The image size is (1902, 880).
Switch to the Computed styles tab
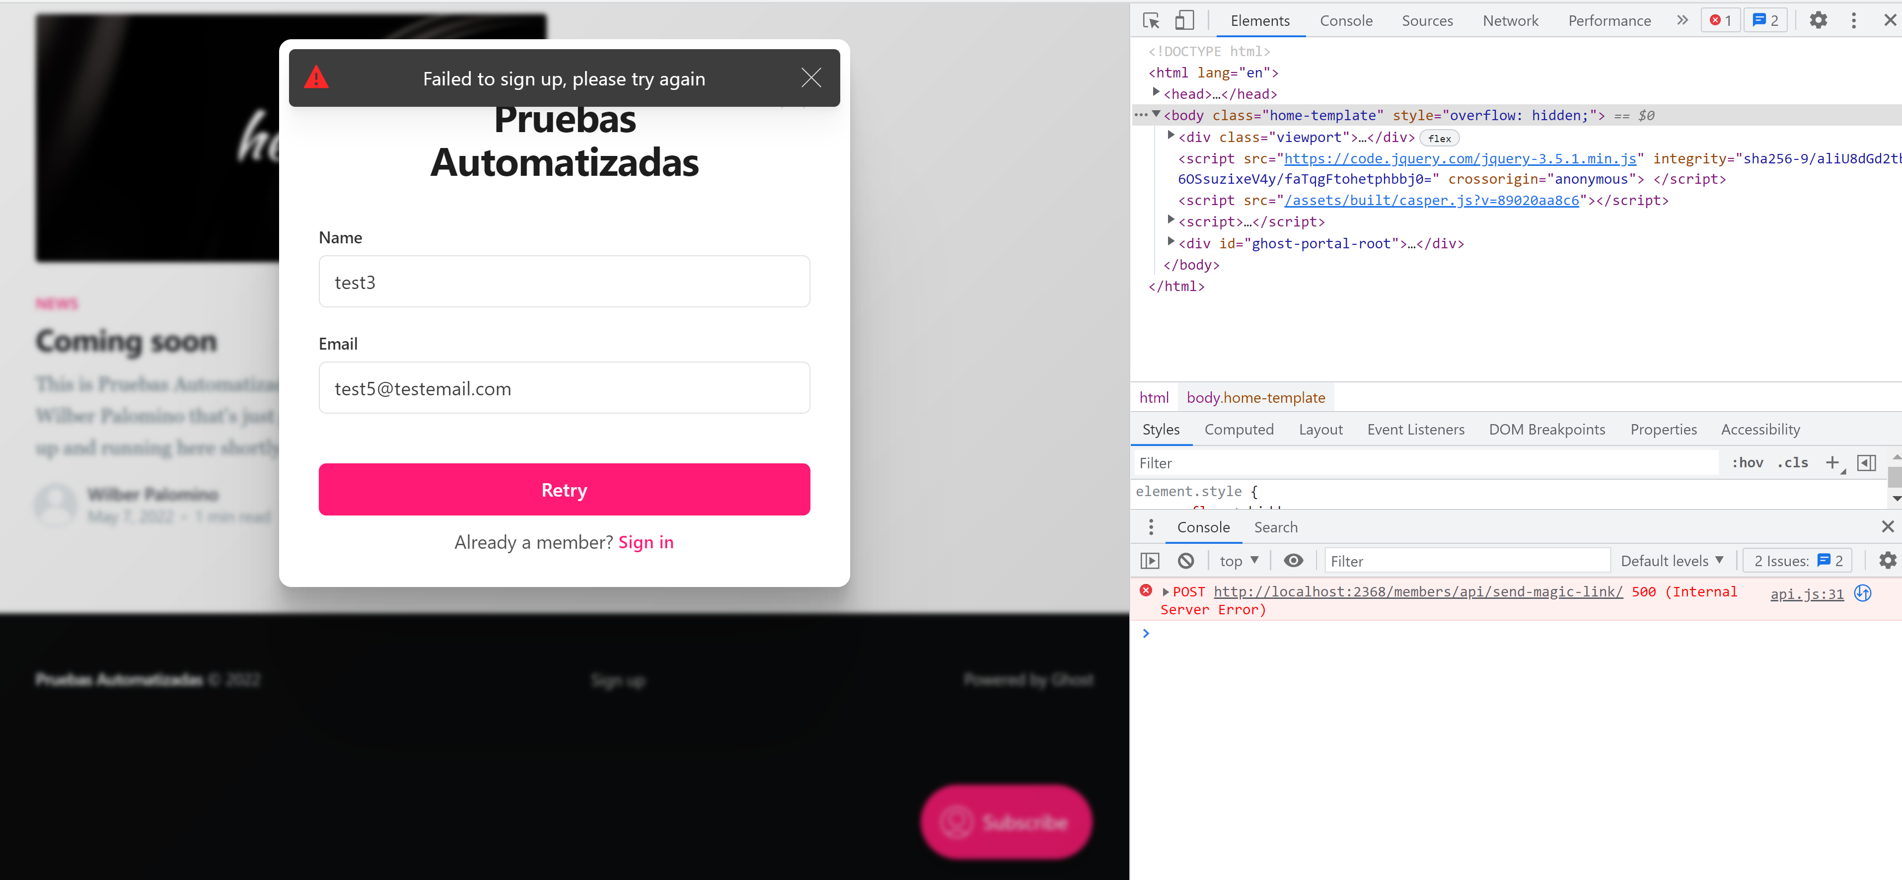click(1239, 429)
